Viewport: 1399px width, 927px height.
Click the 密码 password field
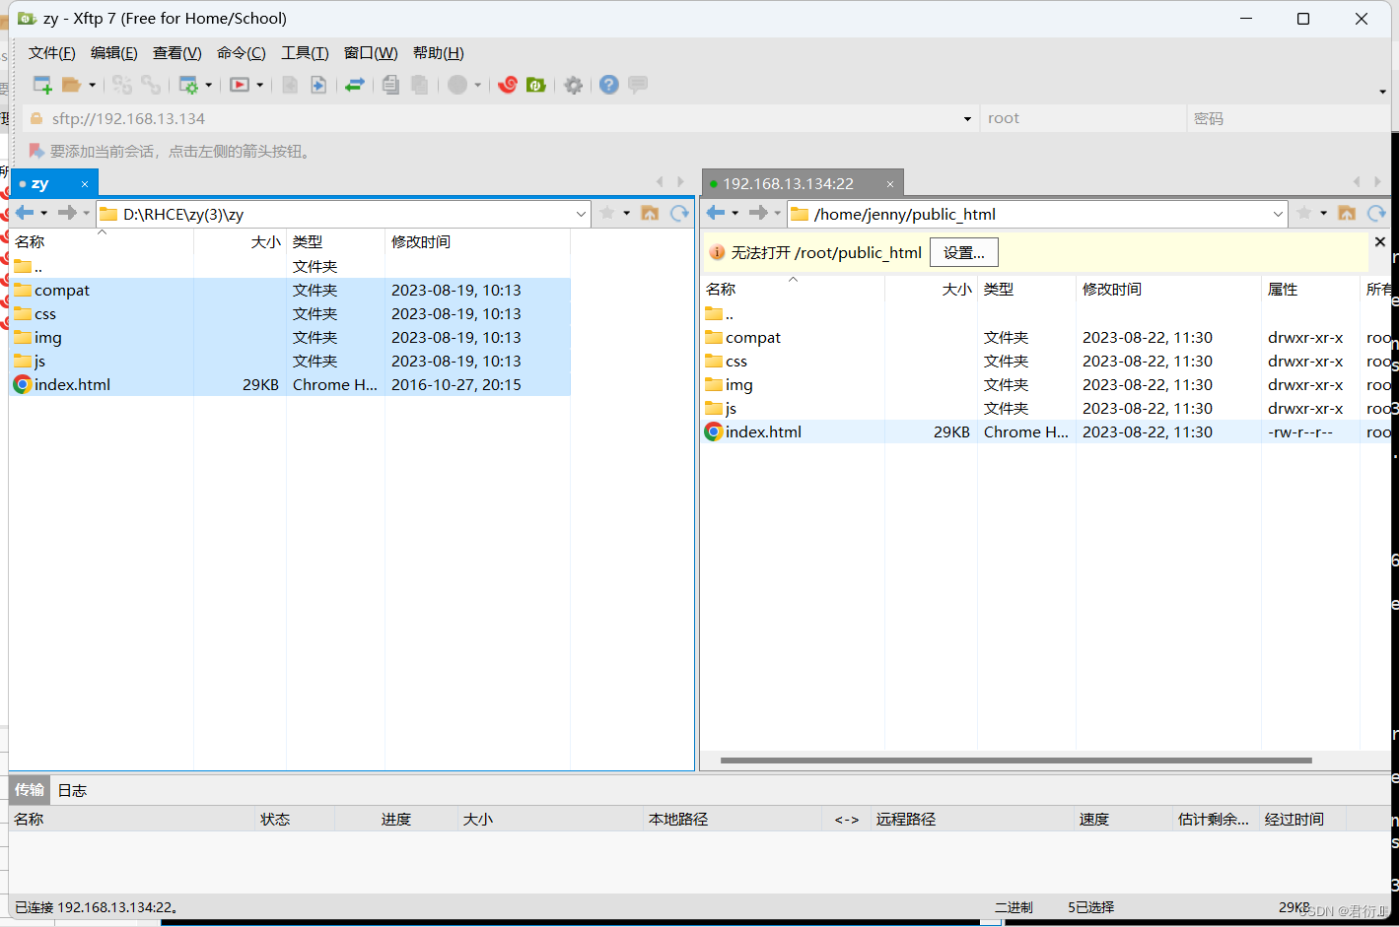1288,118
